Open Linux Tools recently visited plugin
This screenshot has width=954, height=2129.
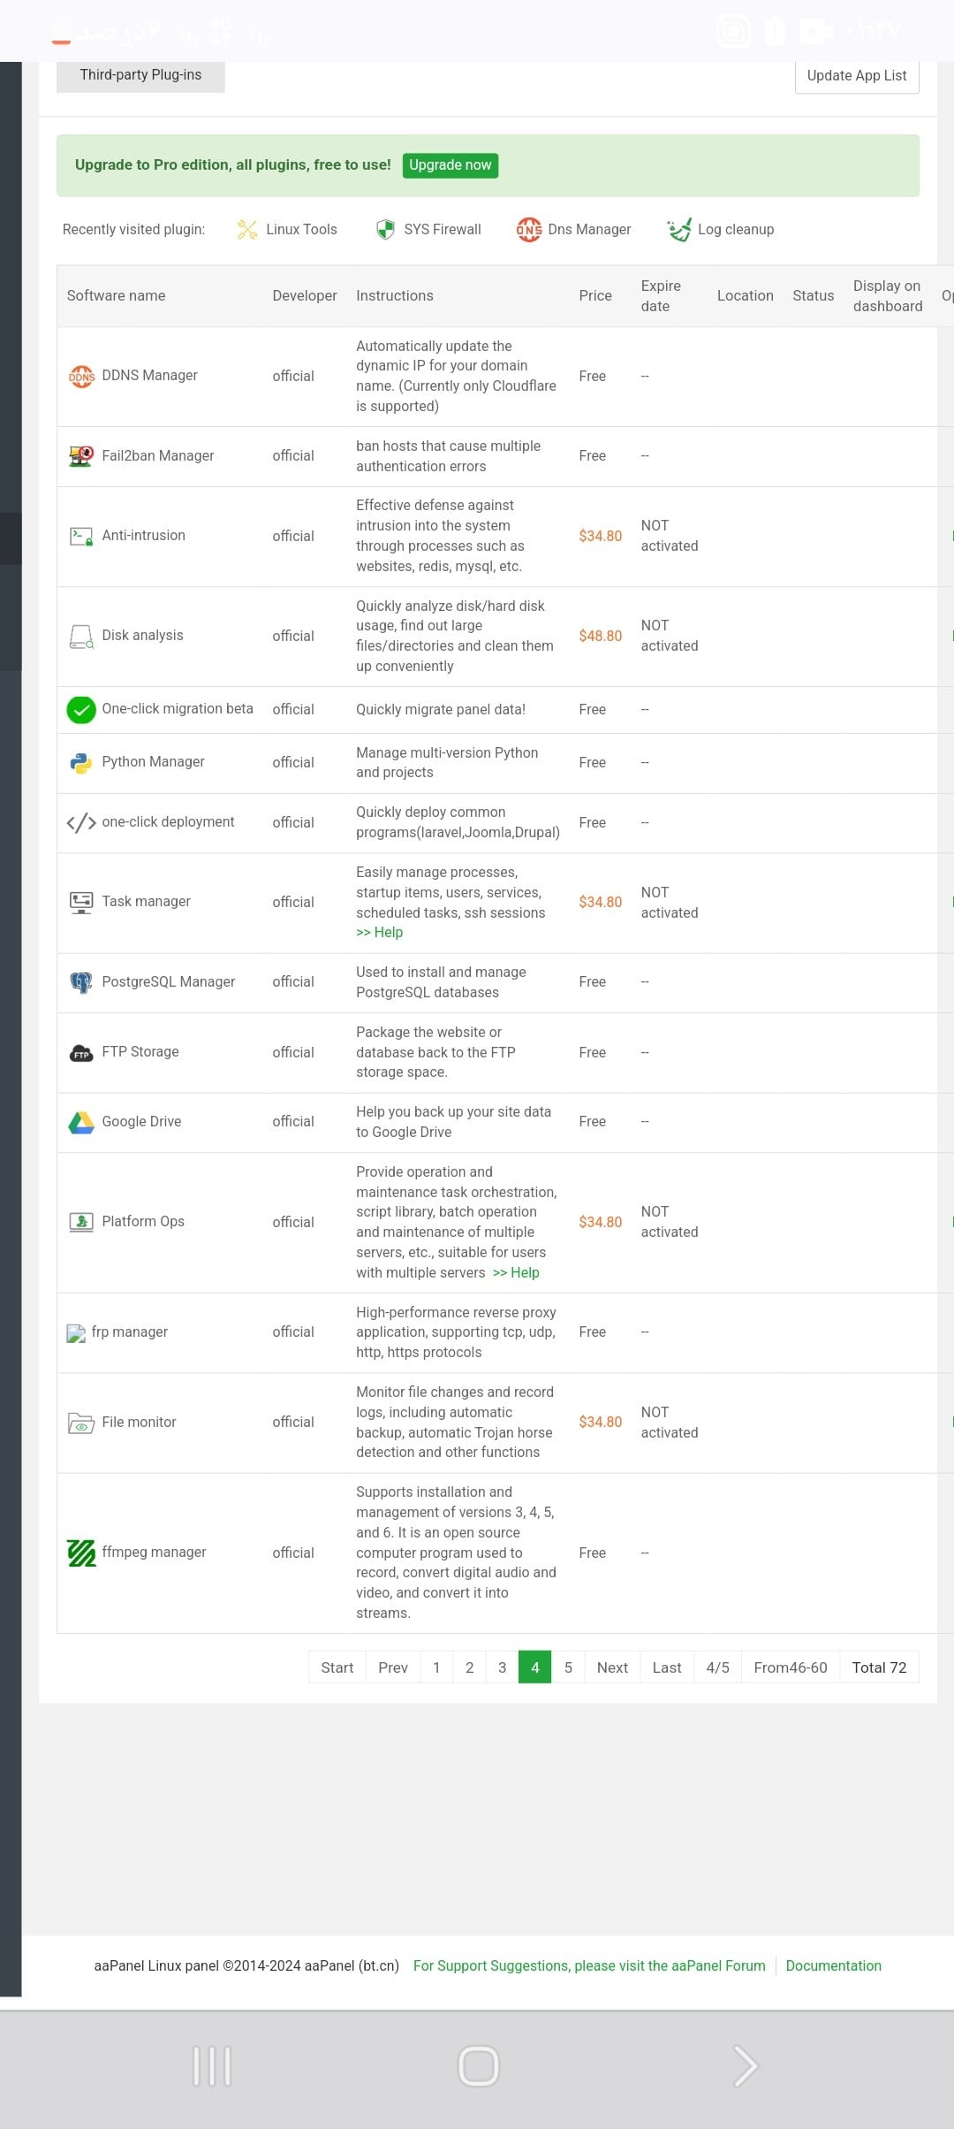(x=287, y=230)
